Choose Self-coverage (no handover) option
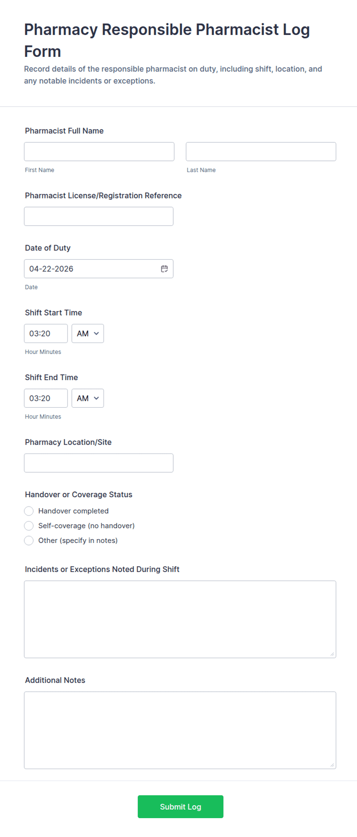This screenshot has height=837, width=357. pos(29,526)
